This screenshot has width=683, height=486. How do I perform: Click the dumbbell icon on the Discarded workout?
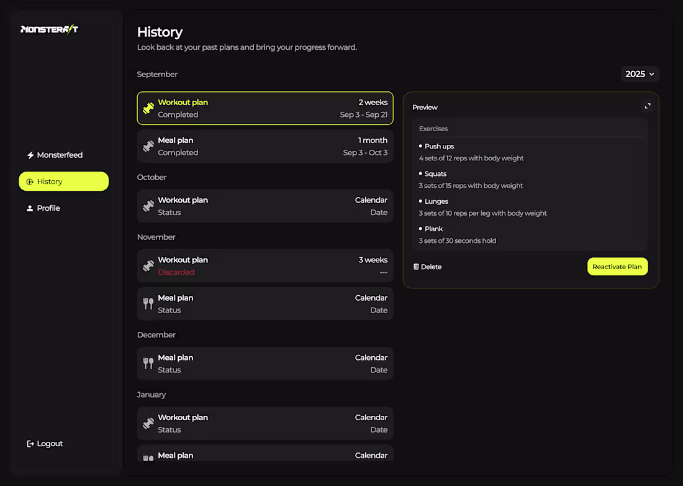148,265
